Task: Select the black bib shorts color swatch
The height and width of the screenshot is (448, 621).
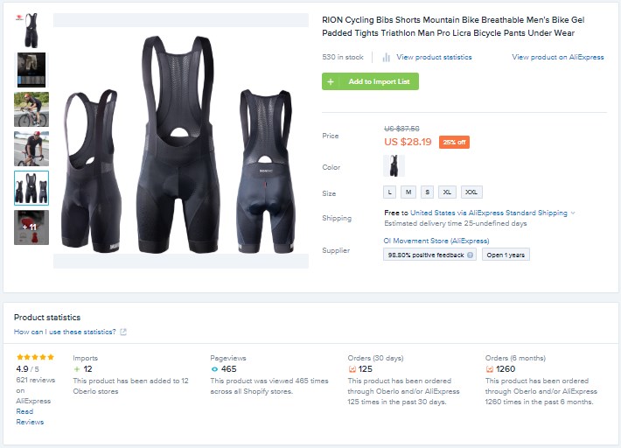Action: [x=394, y=166]
